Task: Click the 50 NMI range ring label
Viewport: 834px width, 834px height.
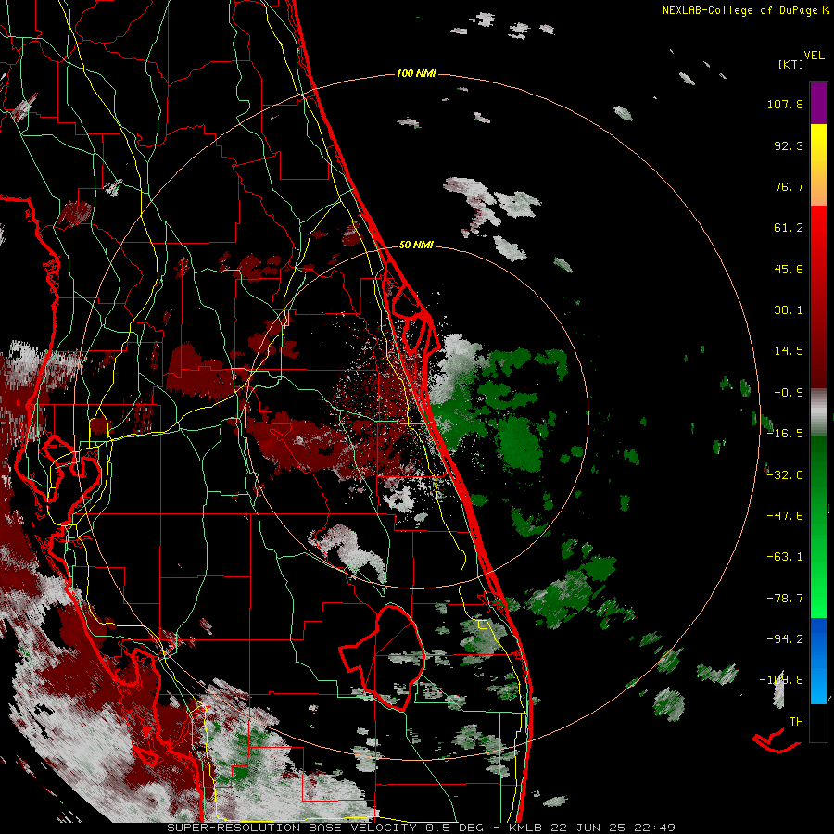Action: tap(416, 246)
